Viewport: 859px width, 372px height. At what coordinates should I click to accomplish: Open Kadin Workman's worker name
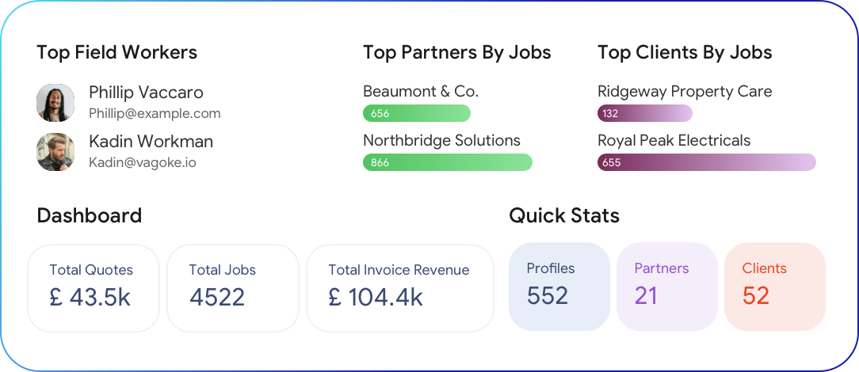pyautogui.click(x=151, y=142)
